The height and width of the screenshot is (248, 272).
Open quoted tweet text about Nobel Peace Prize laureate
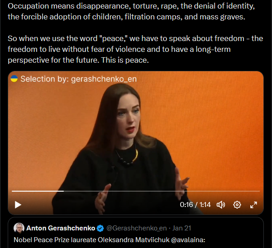coord(110,240)
